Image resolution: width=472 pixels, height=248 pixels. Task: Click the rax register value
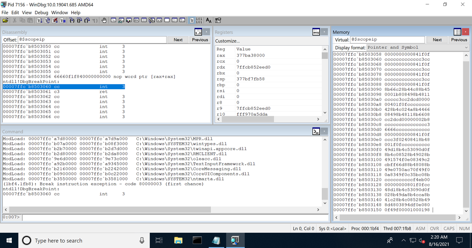(250, 55)
